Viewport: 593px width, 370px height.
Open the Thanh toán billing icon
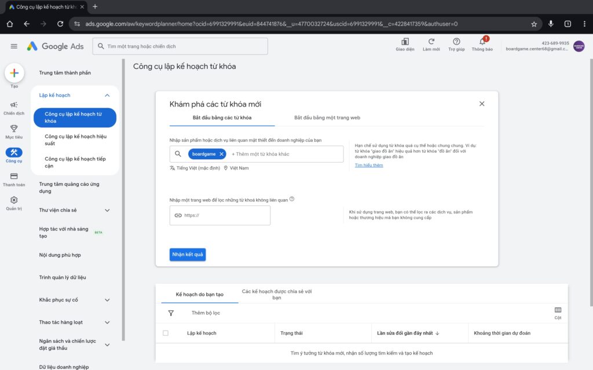pos(14,177)
